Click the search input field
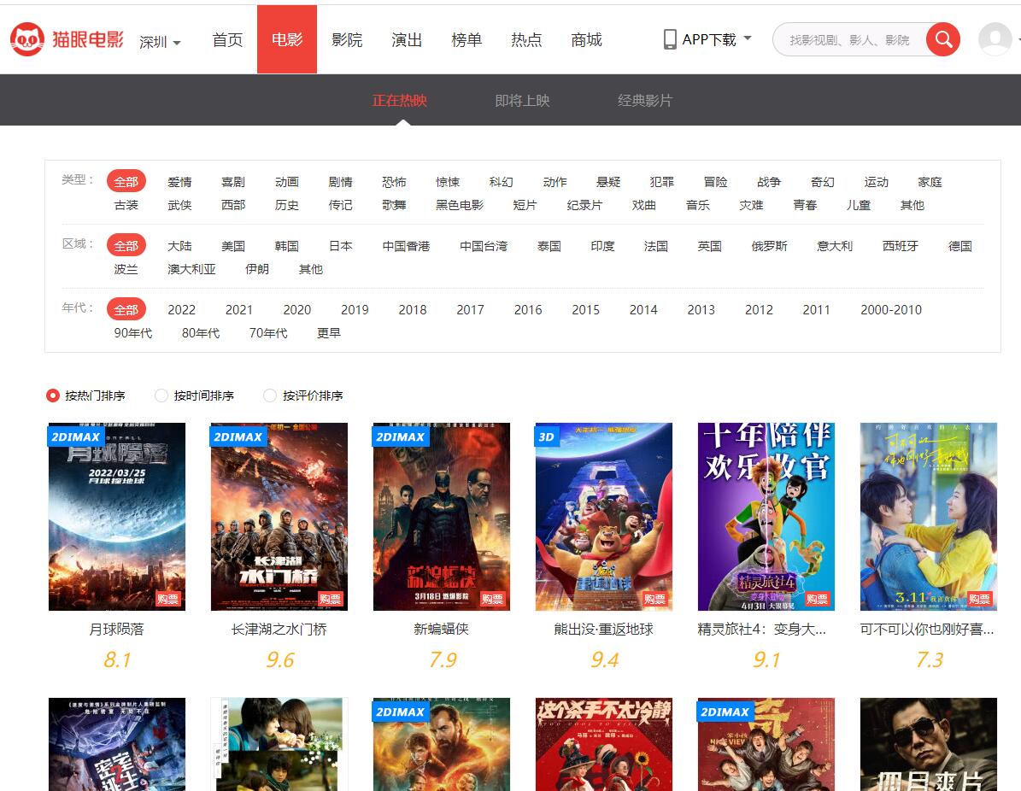This screenshot has height=791, width=1021. click(849, 39)
